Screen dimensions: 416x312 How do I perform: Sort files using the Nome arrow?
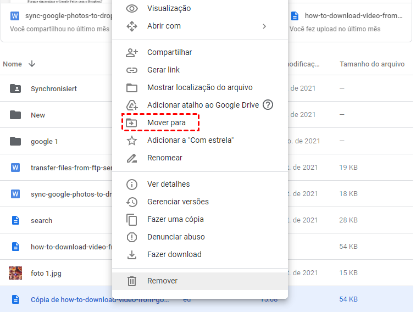32,64
